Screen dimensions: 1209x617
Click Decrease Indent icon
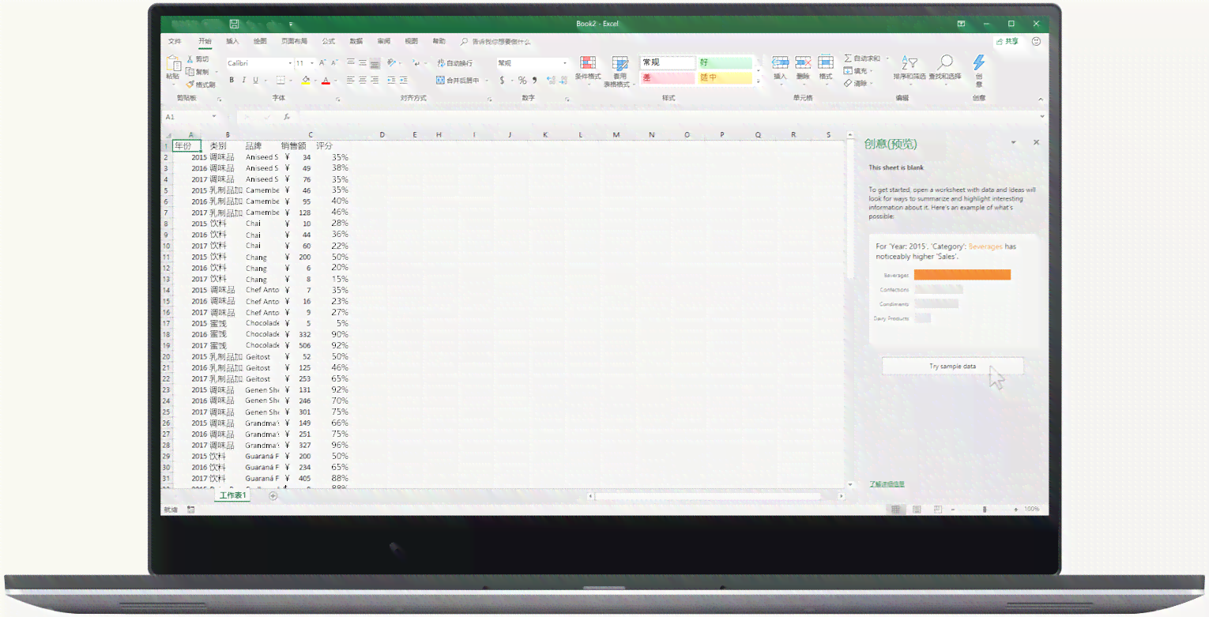392,80
